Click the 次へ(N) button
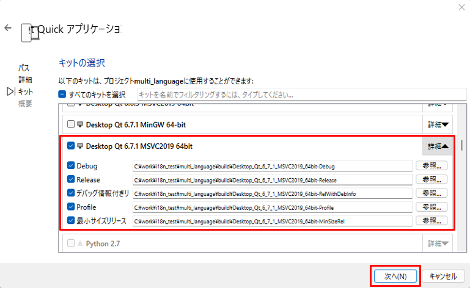This screenshot has height=288, width=470. point(395,276)
